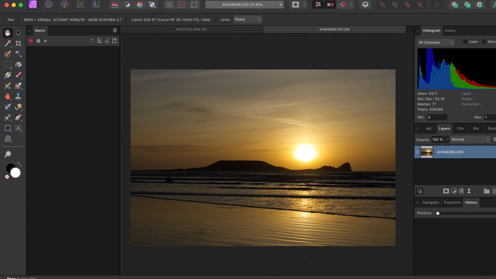Screen dimensions: 496x279
Task: Open the Snapping options dropdown arrow
Action: click(351, 5)
